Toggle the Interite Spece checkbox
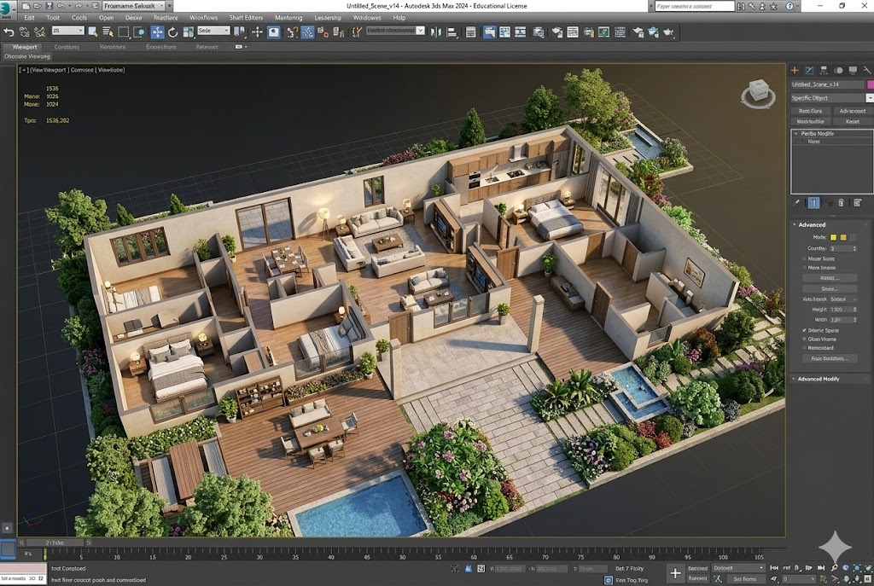Viewport: 874px width, 586px height. pos(804,329)
